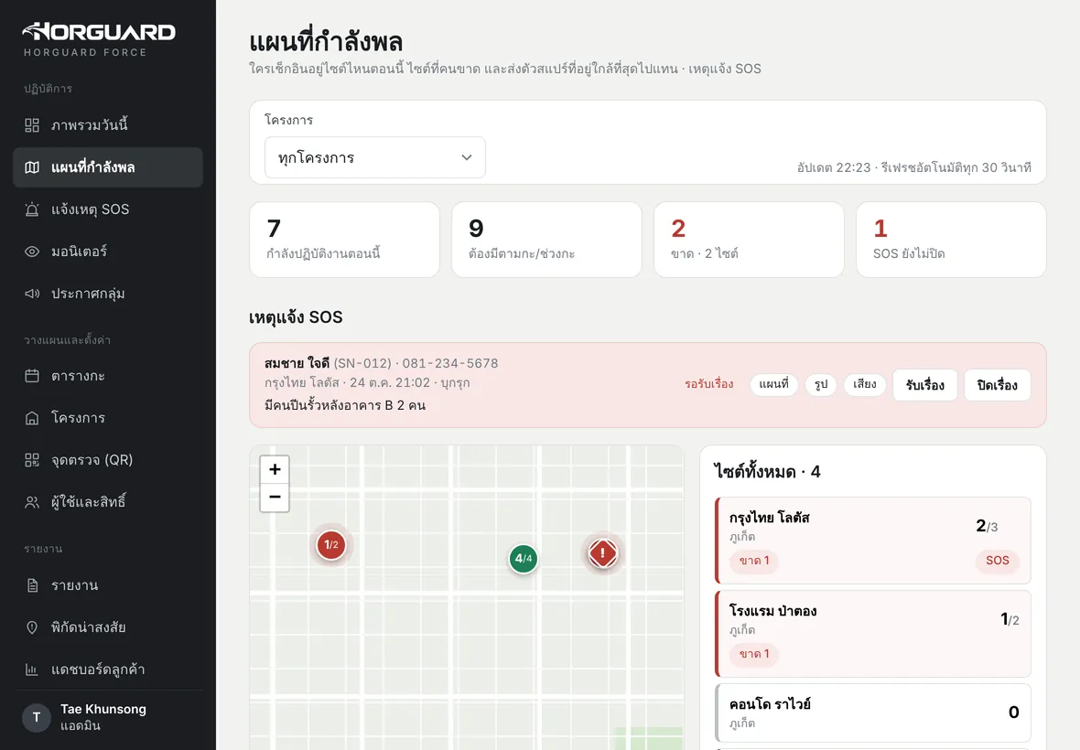This screenshot has height=750, width=1080.
Task: Open แดชบอร์ดลูกค้า menu item
Action: tap(108, 670)
